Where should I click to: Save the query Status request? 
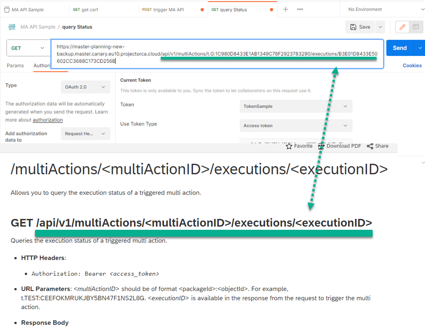360,27
